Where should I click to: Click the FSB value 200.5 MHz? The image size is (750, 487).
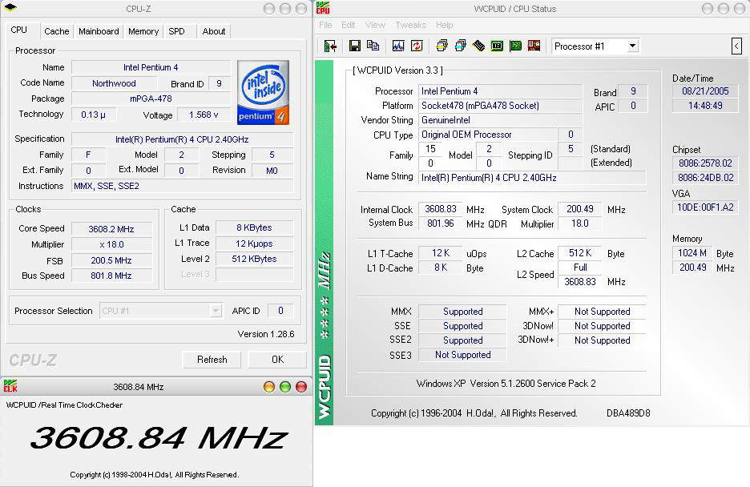coord(111,260)
